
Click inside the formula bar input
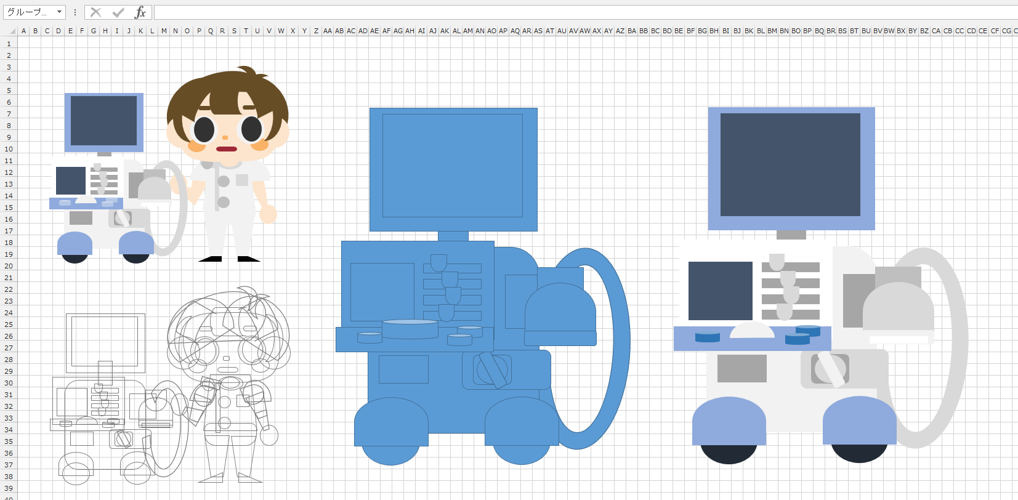(585, 12)
